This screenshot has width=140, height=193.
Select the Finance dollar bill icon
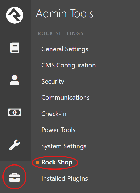[15, 112]
